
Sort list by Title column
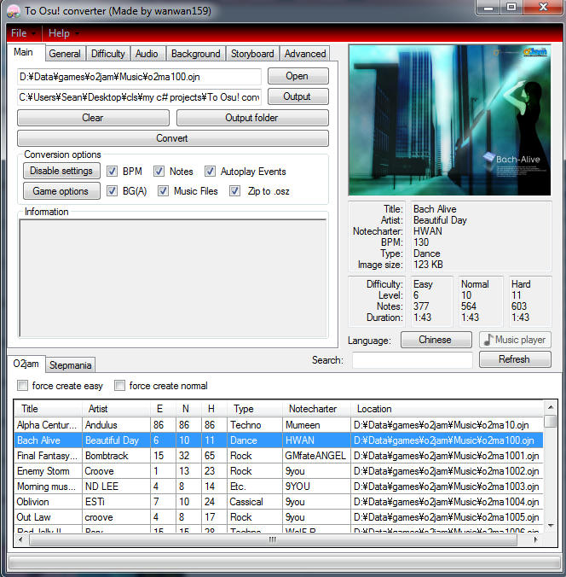tap(48, 409)
